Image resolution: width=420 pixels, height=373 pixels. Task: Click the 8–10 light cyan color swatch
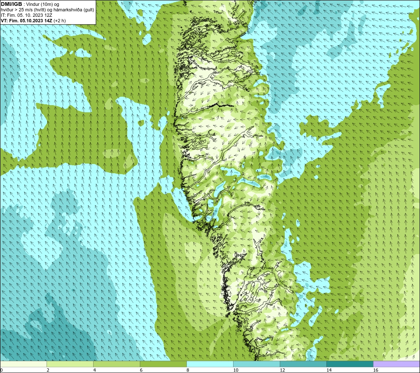tap(210, 364)
